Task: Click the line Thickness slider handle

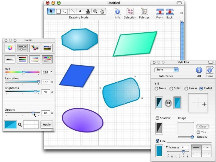Action: coord(183,152)
